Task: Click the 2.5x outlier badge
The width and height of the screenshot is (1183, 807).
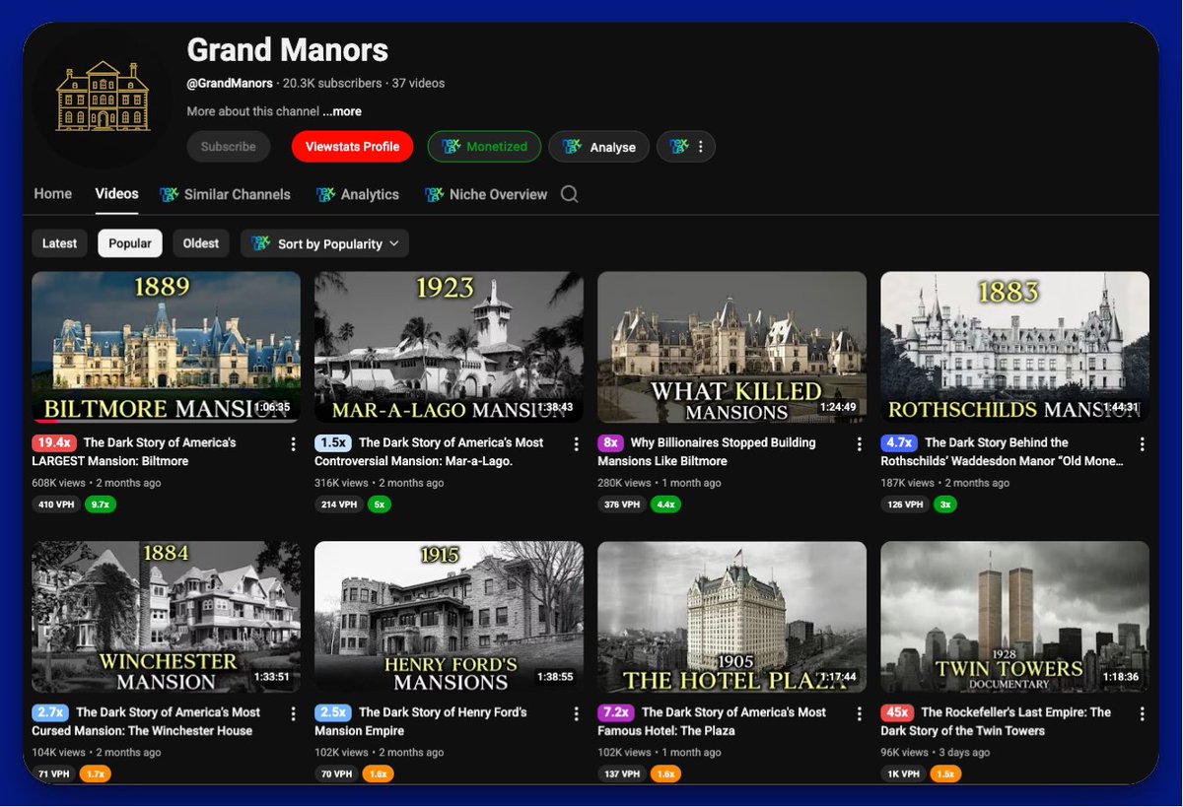Action: (333, 712)
